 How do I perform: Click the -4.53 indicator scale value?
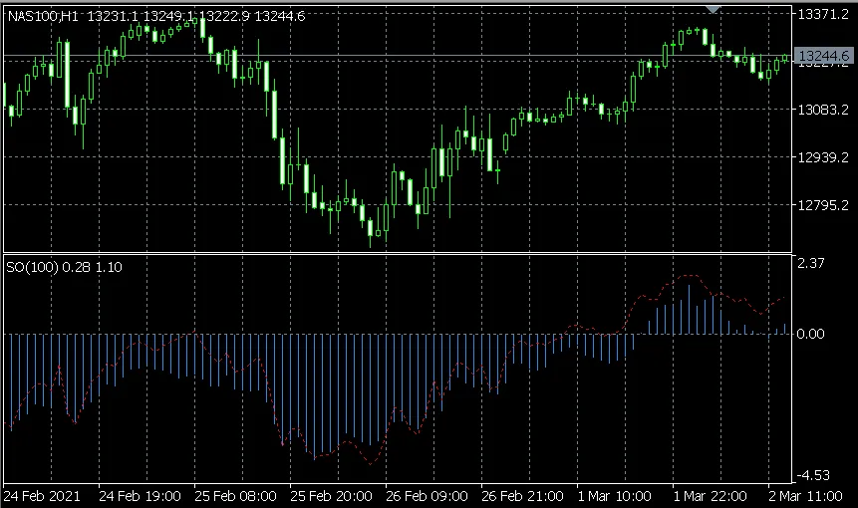coord(812,475)
